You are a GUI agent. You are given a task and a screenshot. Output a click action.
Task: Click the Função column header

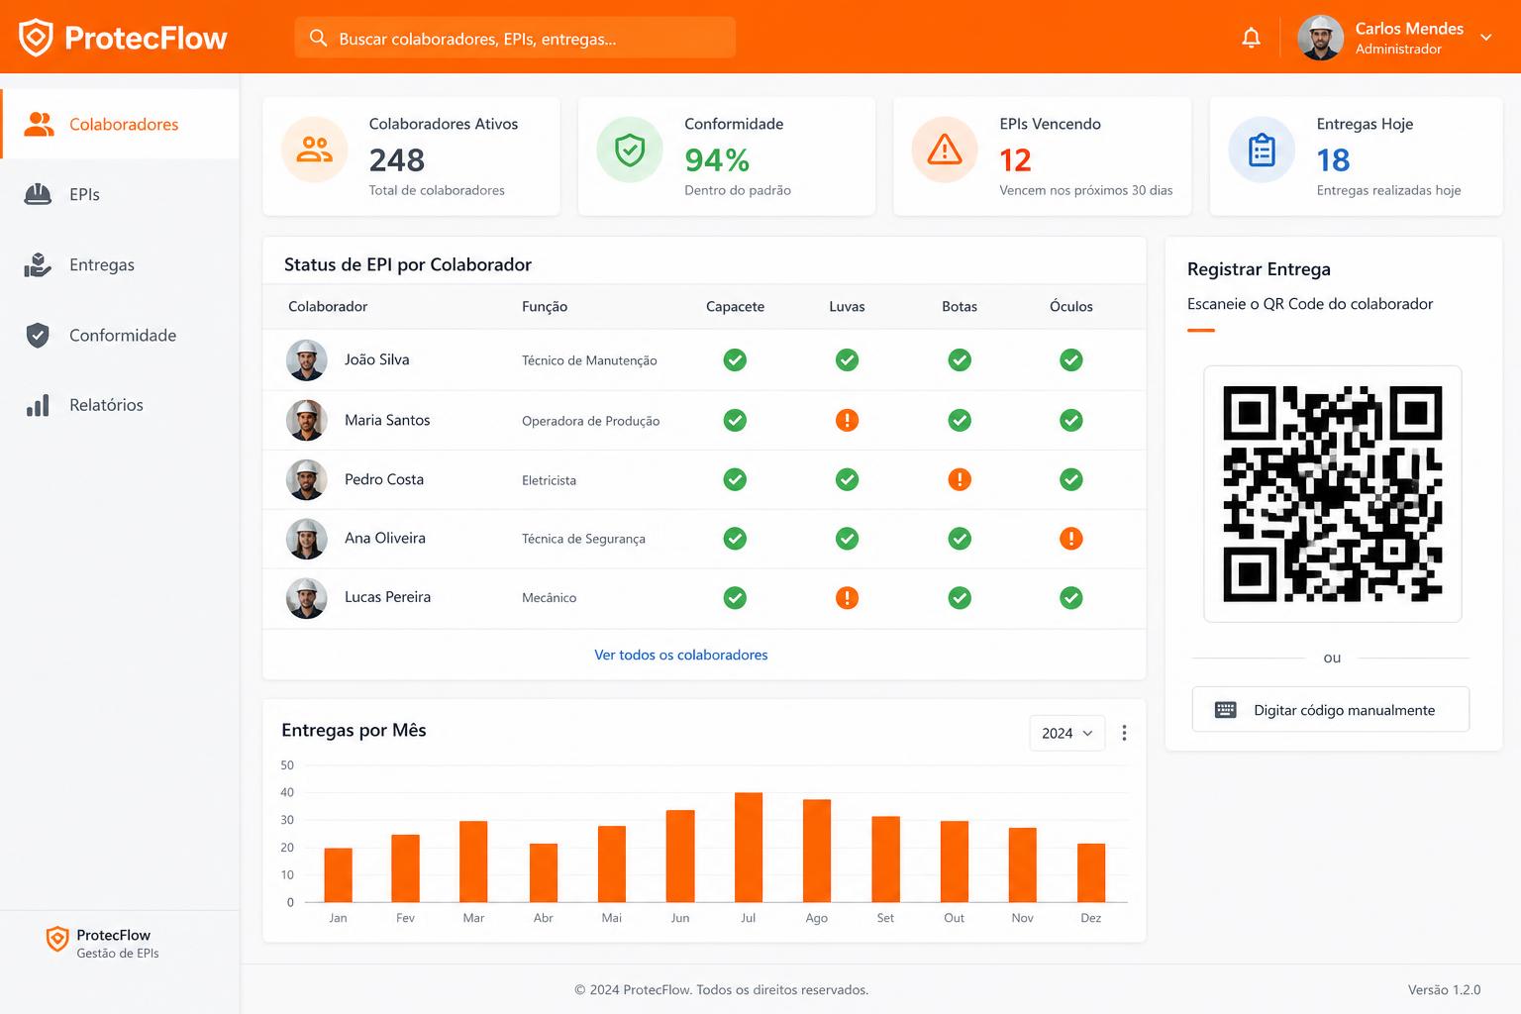545,307
